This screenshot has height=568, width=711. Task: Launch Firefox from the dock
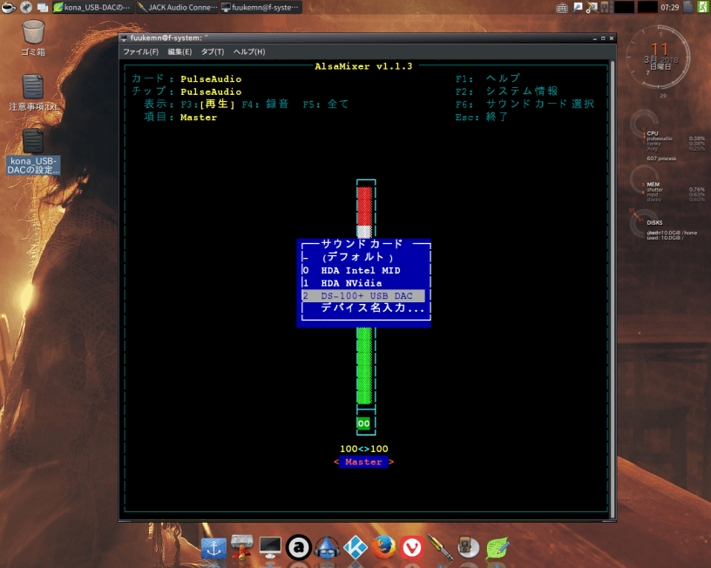click(x=383, y=548)
